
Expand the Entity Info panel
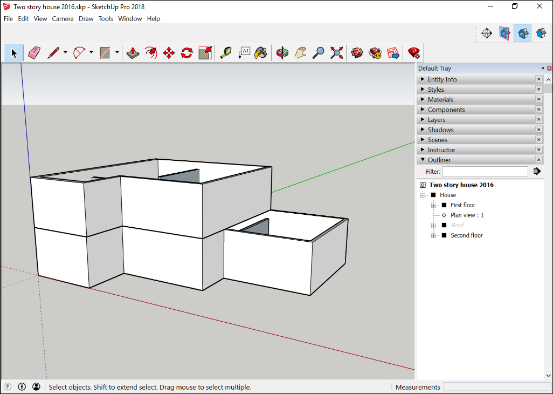[x=423, y=79]
